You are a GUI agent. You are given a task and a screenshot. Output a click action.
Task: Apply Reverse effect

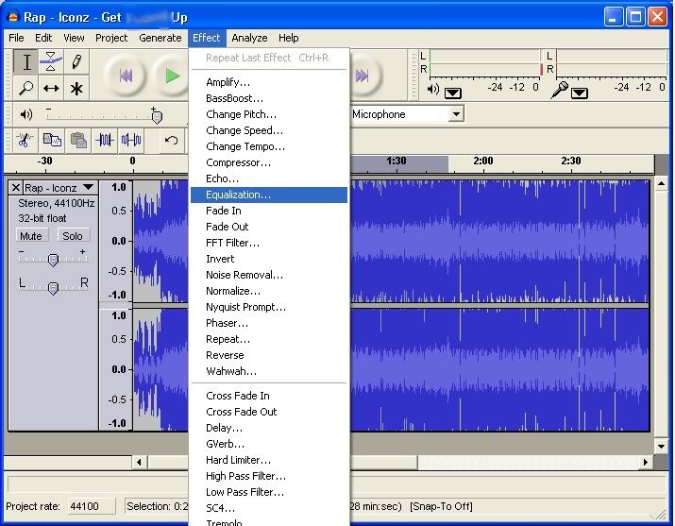point(269,355)
